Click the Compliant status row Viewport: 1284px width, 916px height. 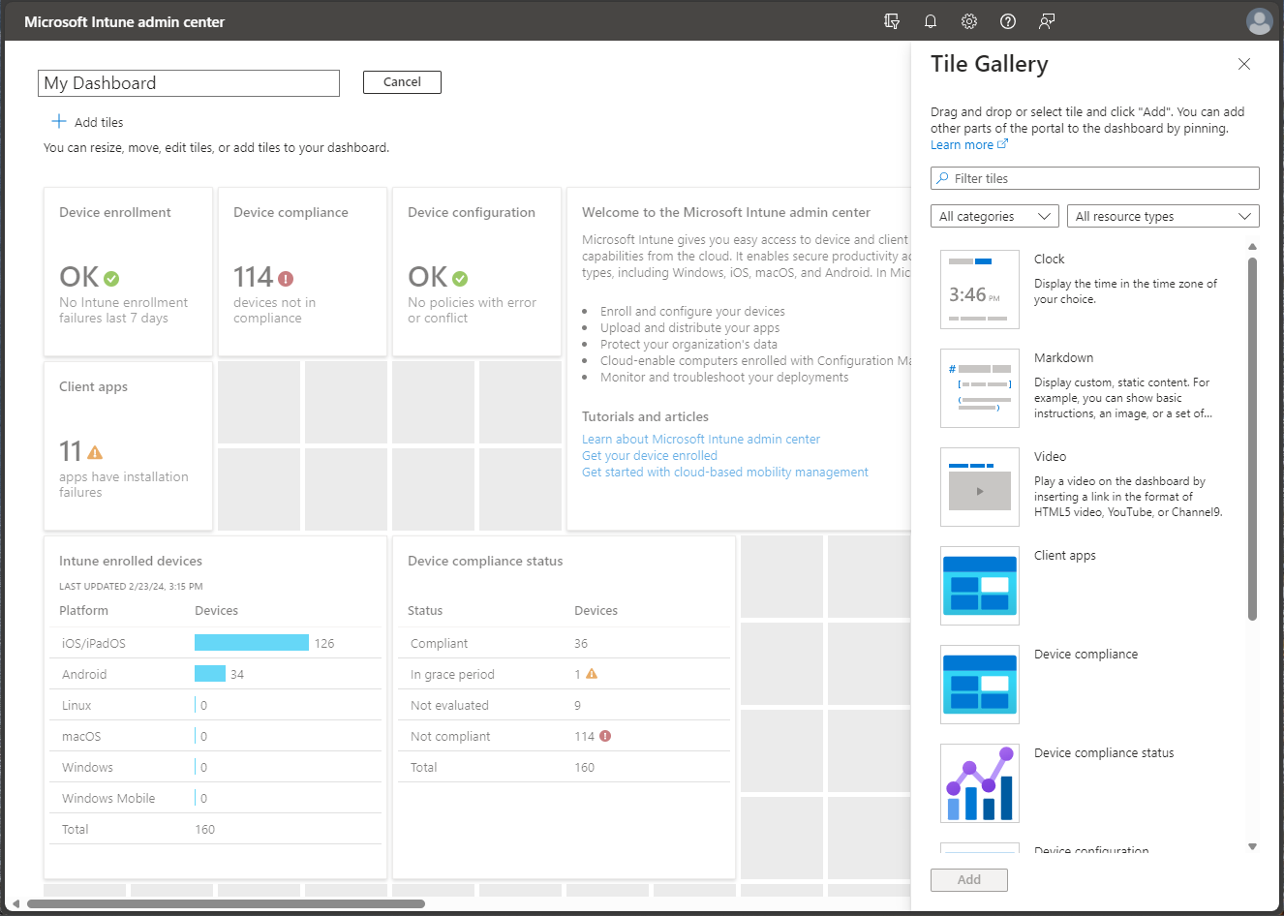[564, 643]
